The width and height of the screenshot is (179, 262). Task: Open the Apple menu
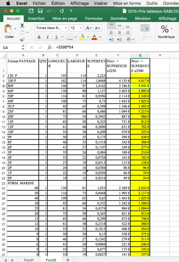click(8, 3)
